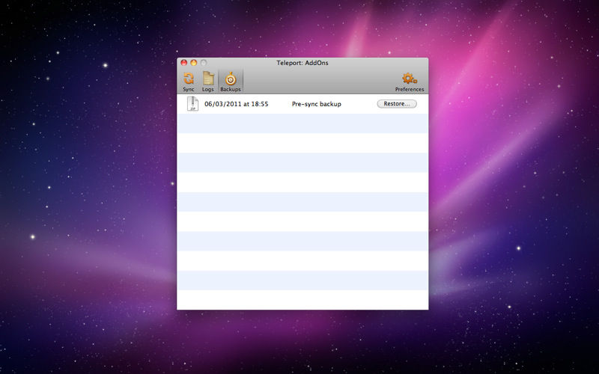
Task: Open Preferences via the gear icon
Action: 410,82
